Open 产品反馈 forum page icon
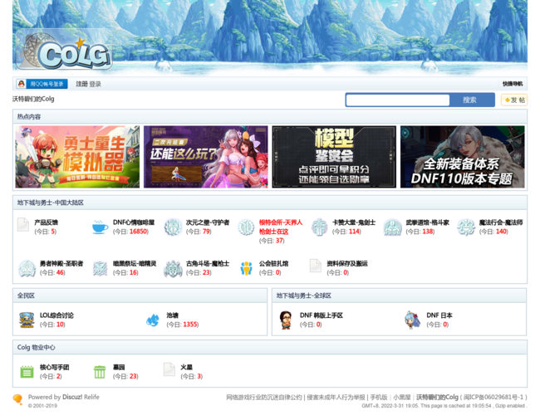Image resolution: width=540 pixels, height=415 pixels. pyautogui.click(x=23, y=225)
